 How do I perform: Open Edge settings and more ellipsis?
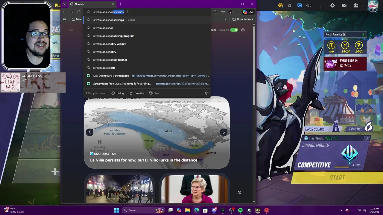[x=237, y=12]
